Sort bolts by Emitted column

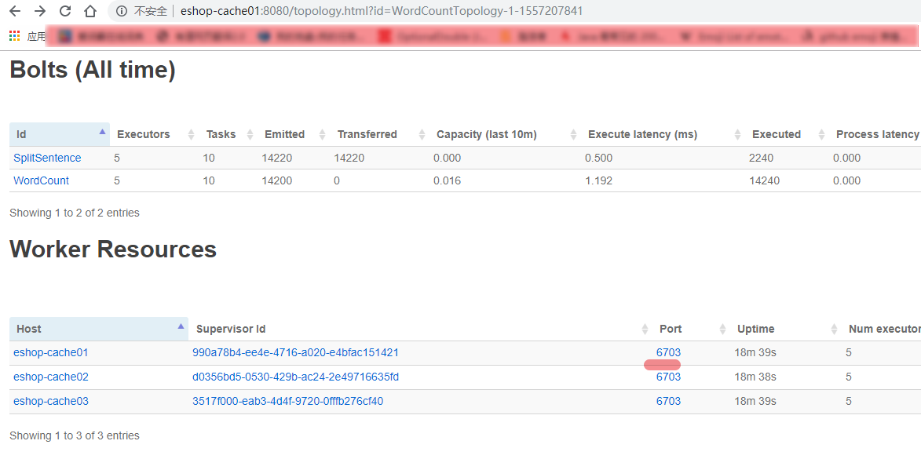click(x=284, y=134)
